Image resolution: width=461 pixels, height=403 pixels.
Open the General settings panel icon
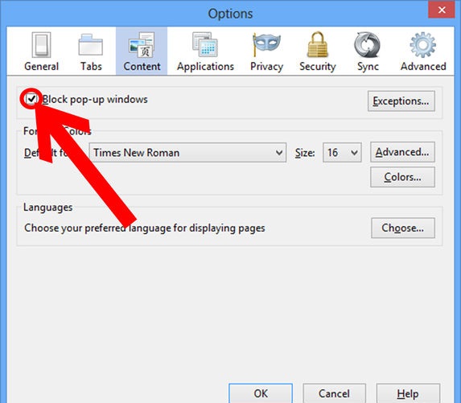(x=41, y=45)
